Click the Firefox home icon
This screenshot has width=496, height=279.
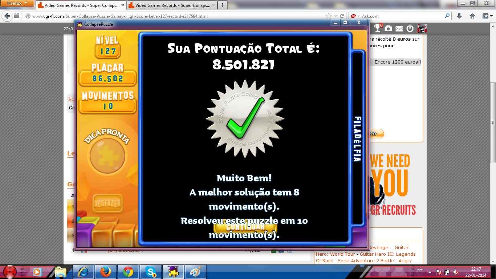[x=472, y=16]
